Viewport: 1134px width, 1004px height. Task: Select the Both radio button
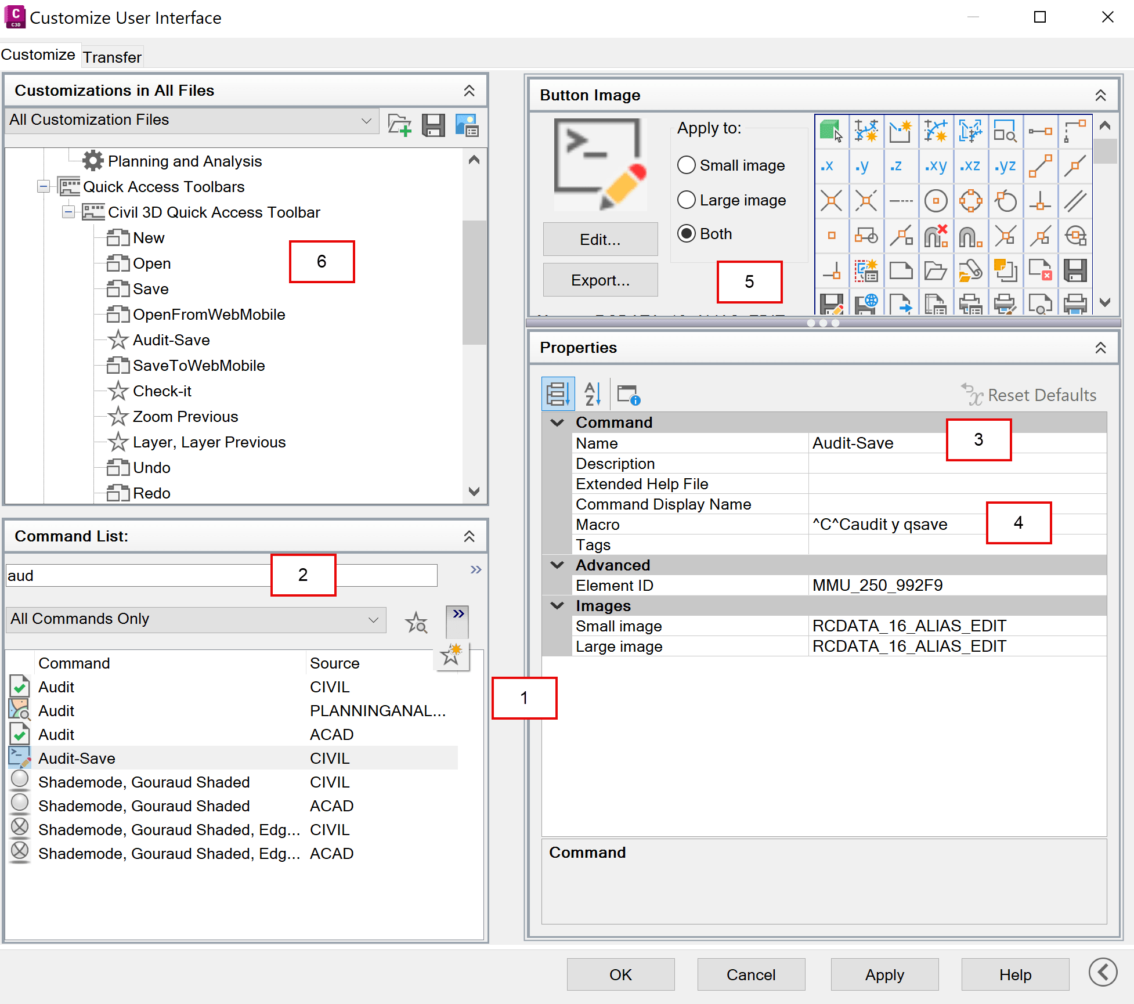[x=686, y=233]
